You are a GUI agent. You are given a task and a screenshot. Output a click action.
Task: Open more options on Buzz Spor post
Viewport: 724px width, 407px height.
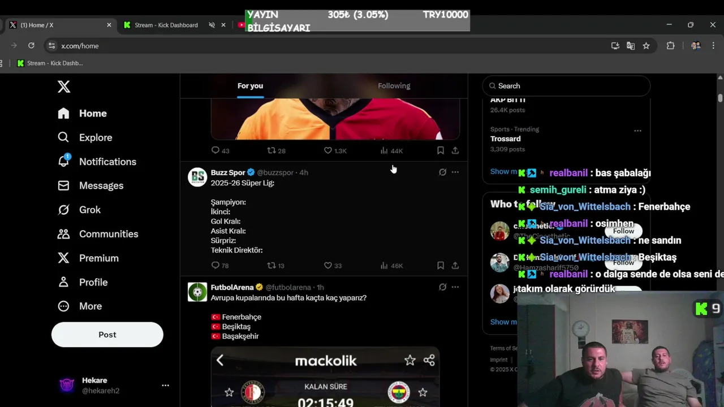pos(455,172)
